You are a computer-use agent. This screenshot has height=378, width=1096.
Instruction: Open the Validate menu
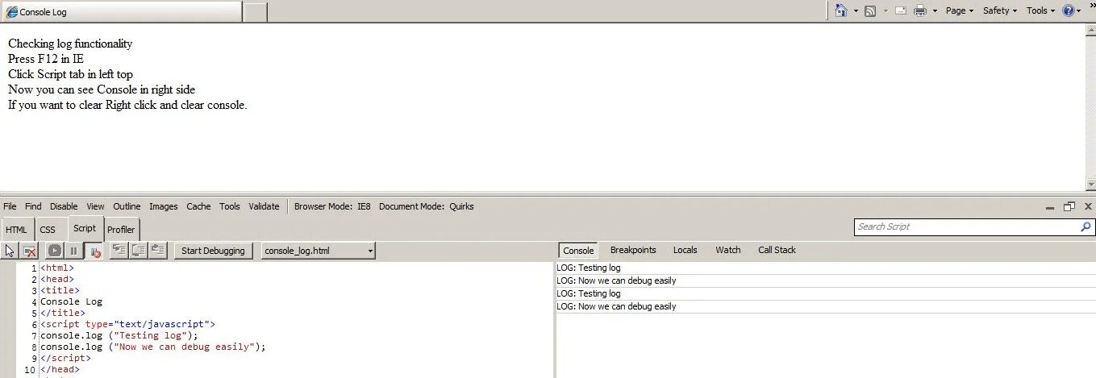[264, 206]
